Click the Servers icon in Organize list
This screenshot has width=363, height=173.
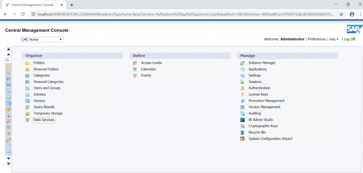click(27, 101)
